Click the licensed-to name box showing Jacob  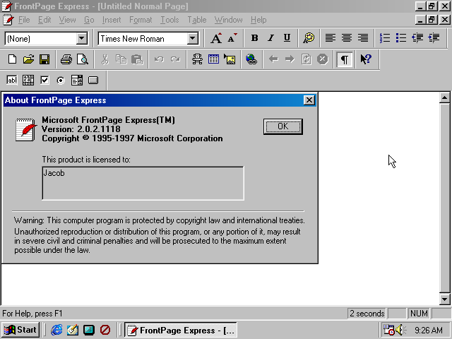143,183
